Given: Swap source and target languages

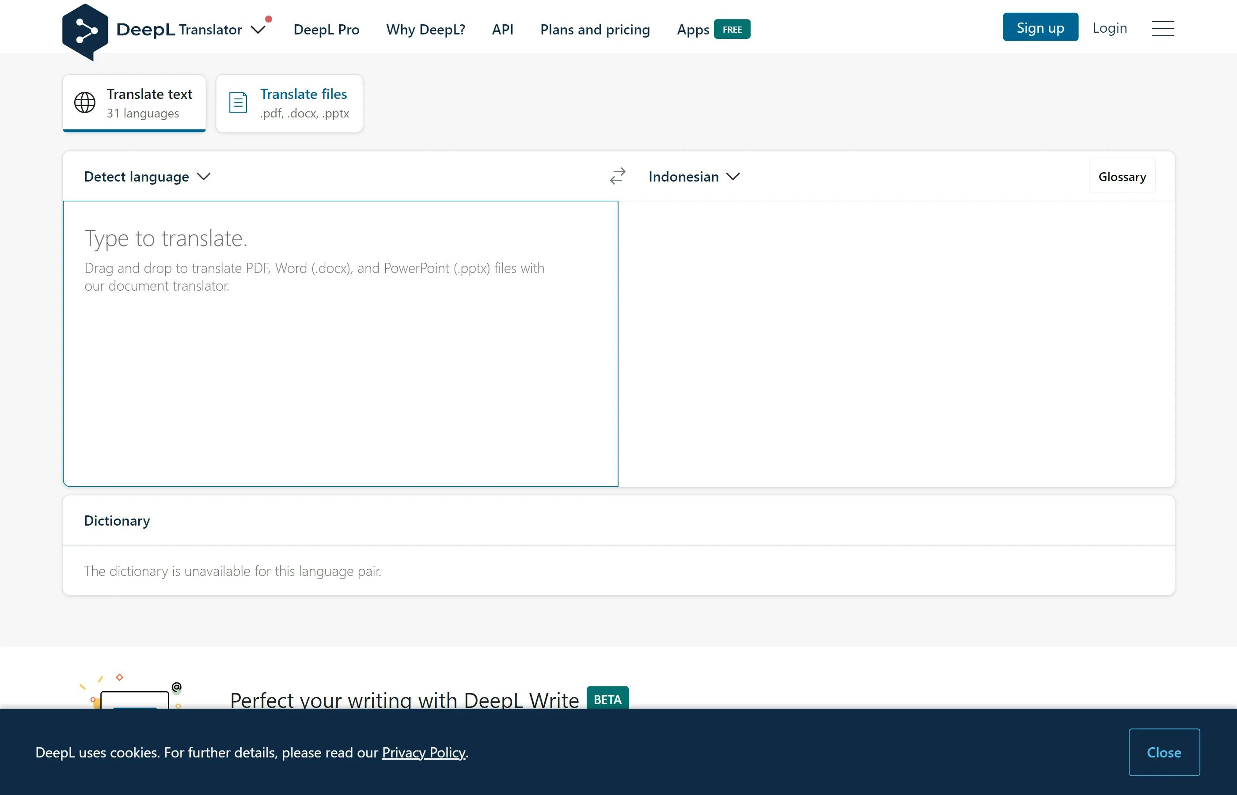Looking at the screenshot, I should (618, 176).
